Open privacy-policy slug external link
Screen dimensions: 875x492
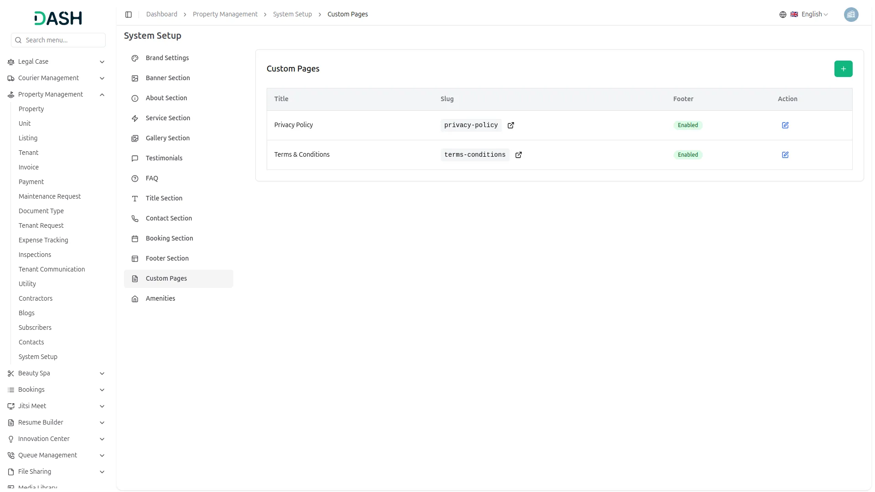tap(511, 125)
